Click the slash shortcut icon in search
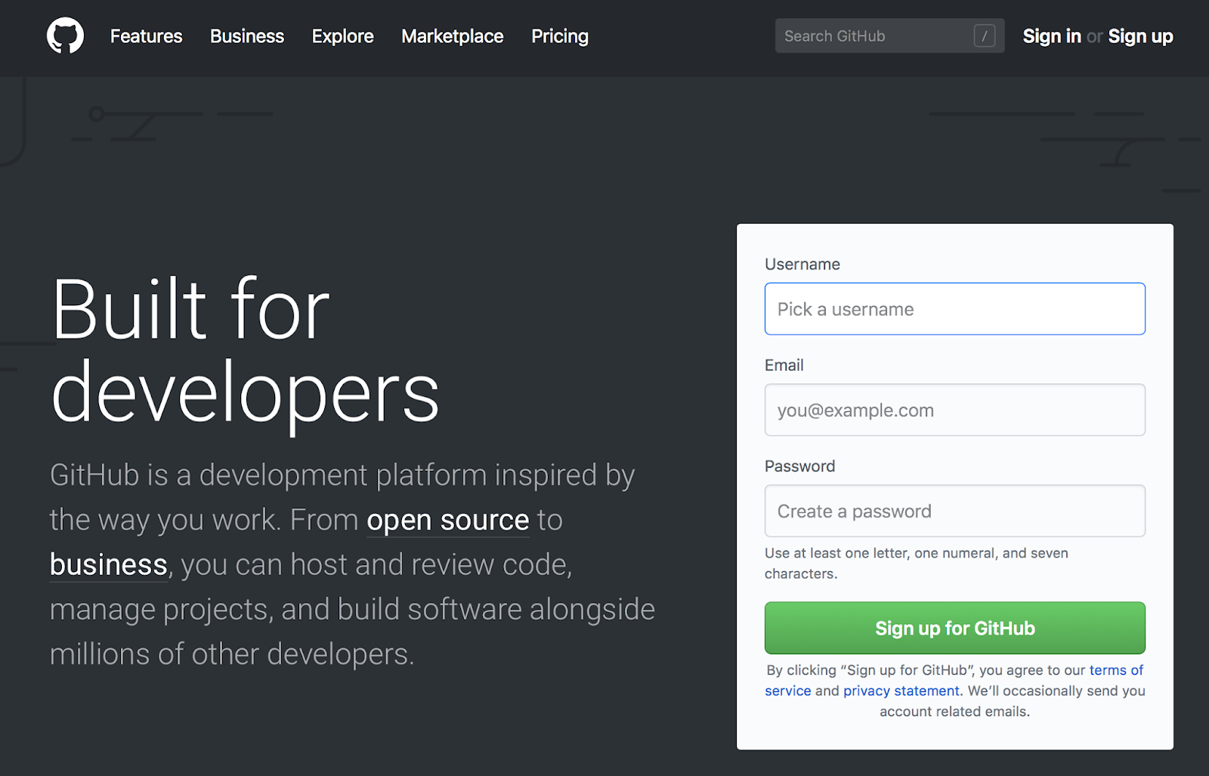This screenshot has height=776, width=1209. pos(984,36)
